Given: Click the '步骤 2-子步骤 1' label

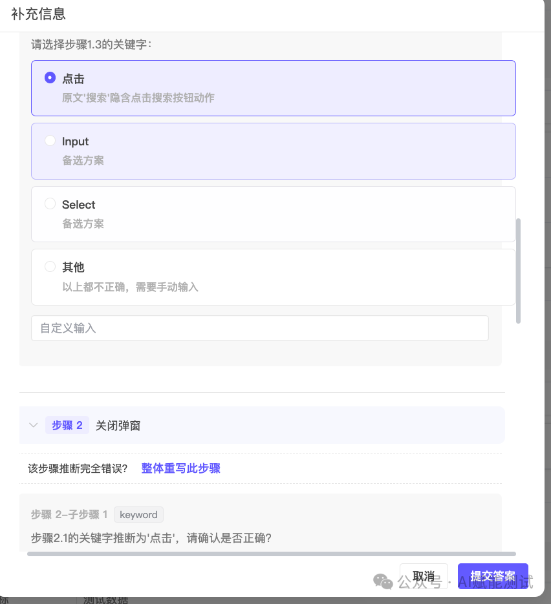Looking at the screenshot, I should click(69, 514).
